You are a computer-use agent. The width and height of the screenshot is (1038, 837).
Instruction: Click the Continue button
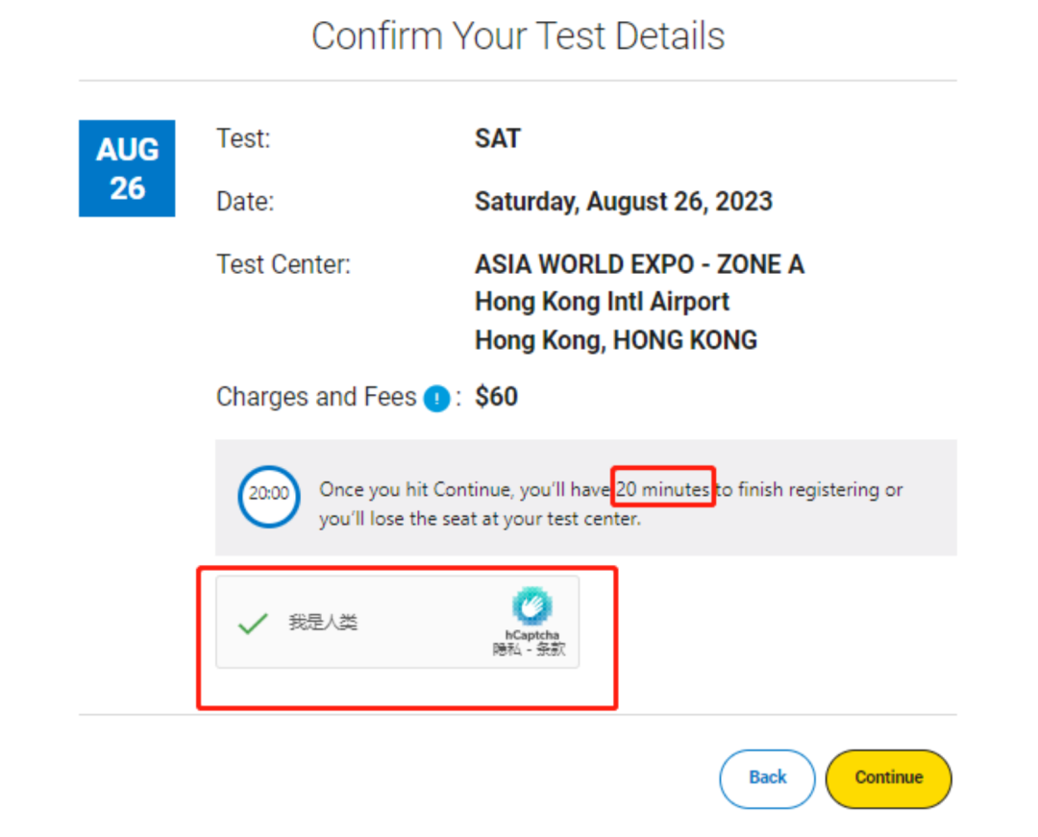point(888,778)
